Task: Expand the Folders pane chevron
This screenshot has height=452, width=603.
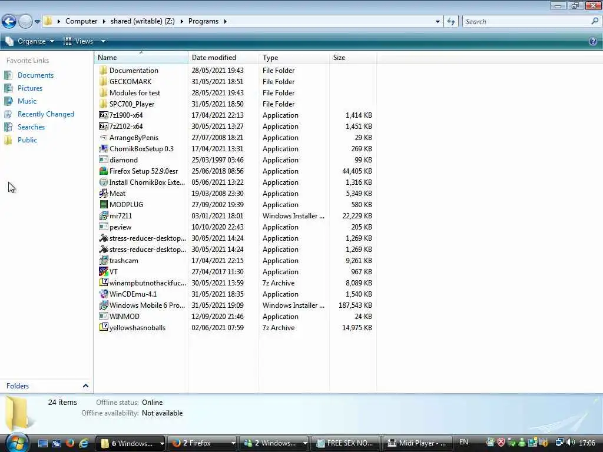Action: tap(85, 386)
